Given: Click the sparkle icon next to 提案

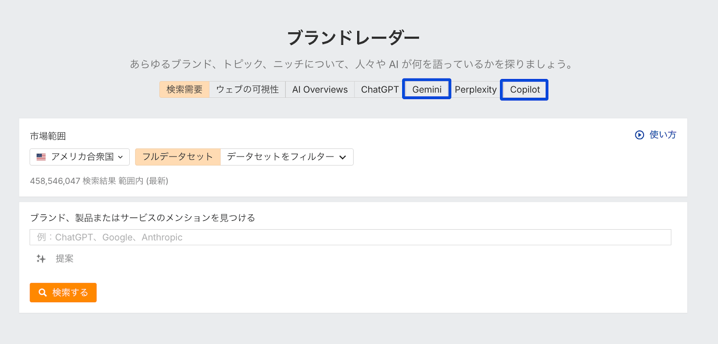Looking at the screenshot, I should [x=41, y=259].
